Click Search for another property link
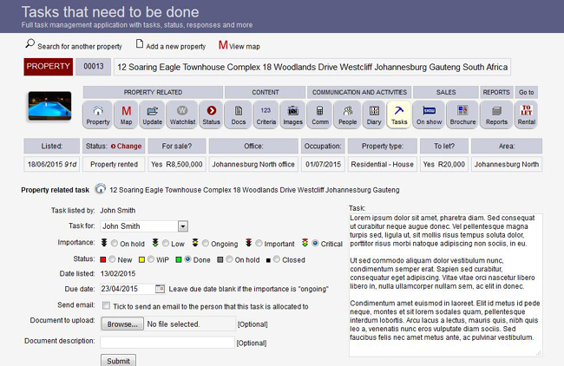This screenshot has height=366, width=564. (x=80, y=46)
